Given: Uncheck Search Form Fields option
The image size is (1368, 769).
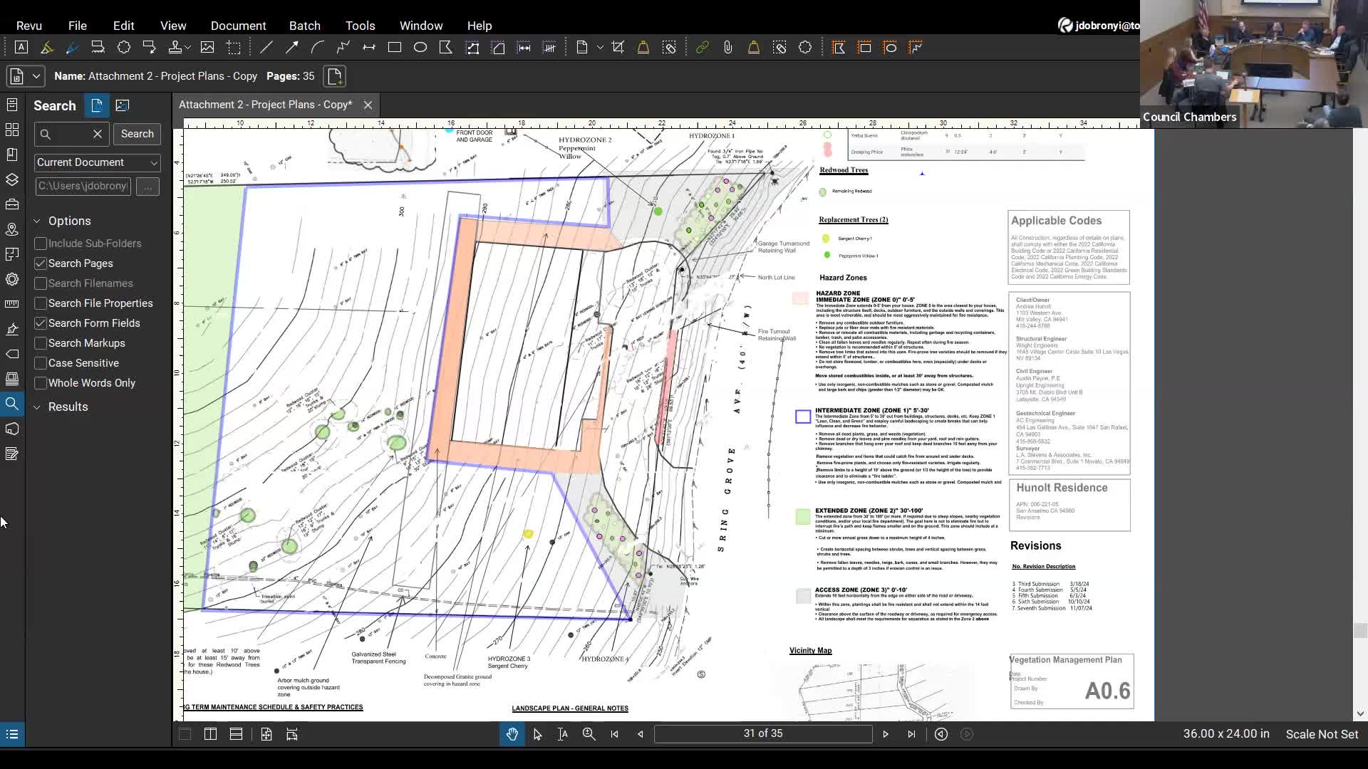Looking at the screenshot, I should (41, 323).
